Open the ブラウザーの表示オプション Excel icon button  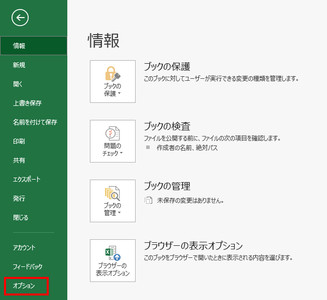point(113,260)
